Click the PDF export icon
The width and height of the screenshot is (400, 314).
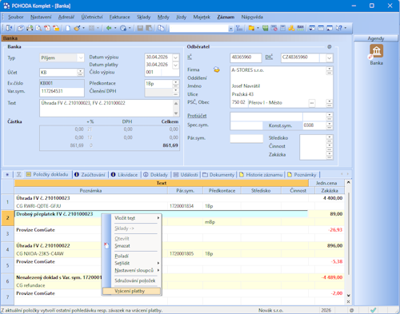tap(47, 28)
